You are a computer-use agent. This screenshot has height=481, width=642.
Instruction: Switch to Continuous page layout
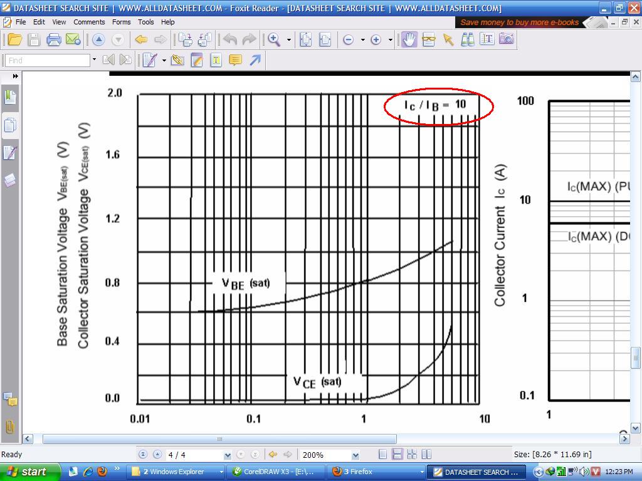397,455
